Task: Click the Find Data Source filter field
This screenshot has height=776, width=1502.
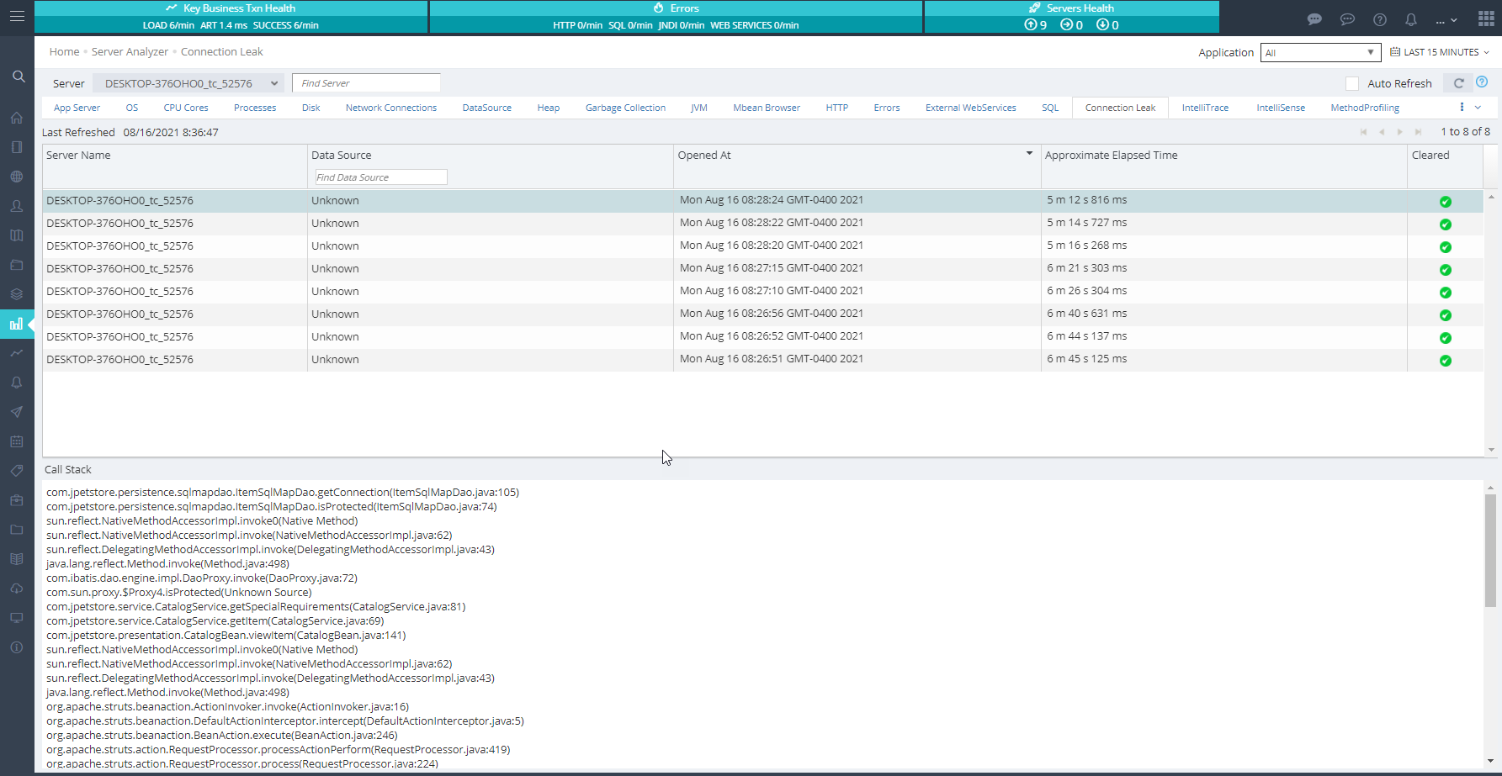Action: tap(380, 177)
